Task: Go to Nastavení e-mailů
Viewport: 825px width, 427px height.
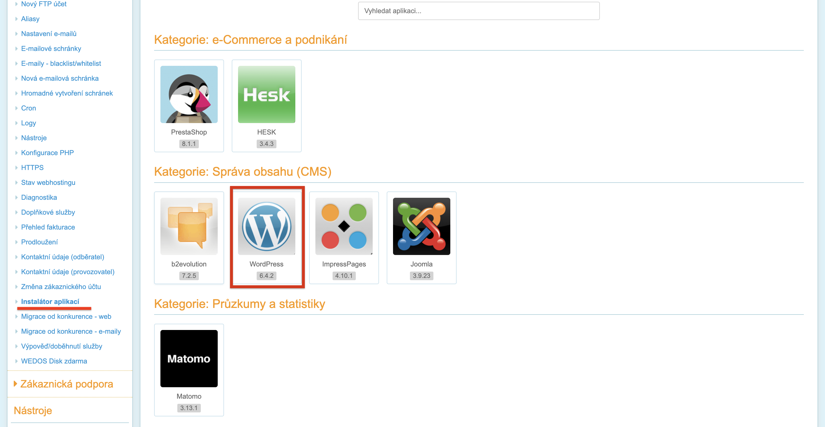Action: [x=49, y=33]
